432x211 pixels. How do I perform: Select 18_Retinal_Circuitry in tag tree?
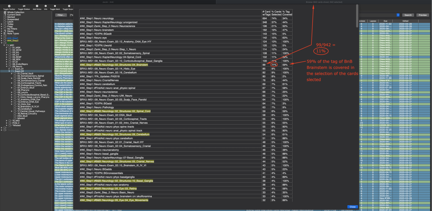point(27,114)
